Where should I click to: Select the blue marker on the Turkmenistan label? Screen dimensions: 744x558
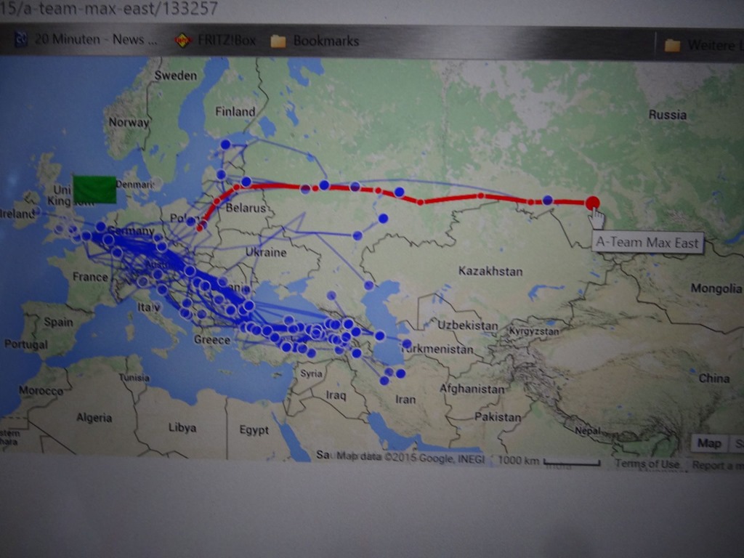407,344
